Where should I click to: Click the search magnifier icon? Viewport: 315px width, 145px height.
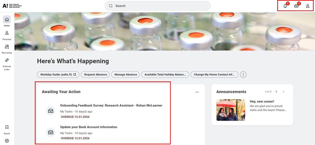[x=111, y=6]
